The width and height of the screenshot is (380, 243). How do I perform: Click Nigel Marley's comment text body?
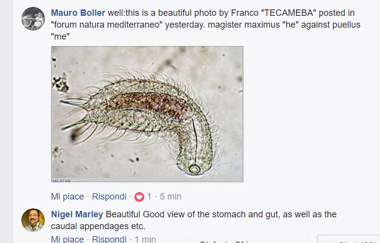point(194,220)
